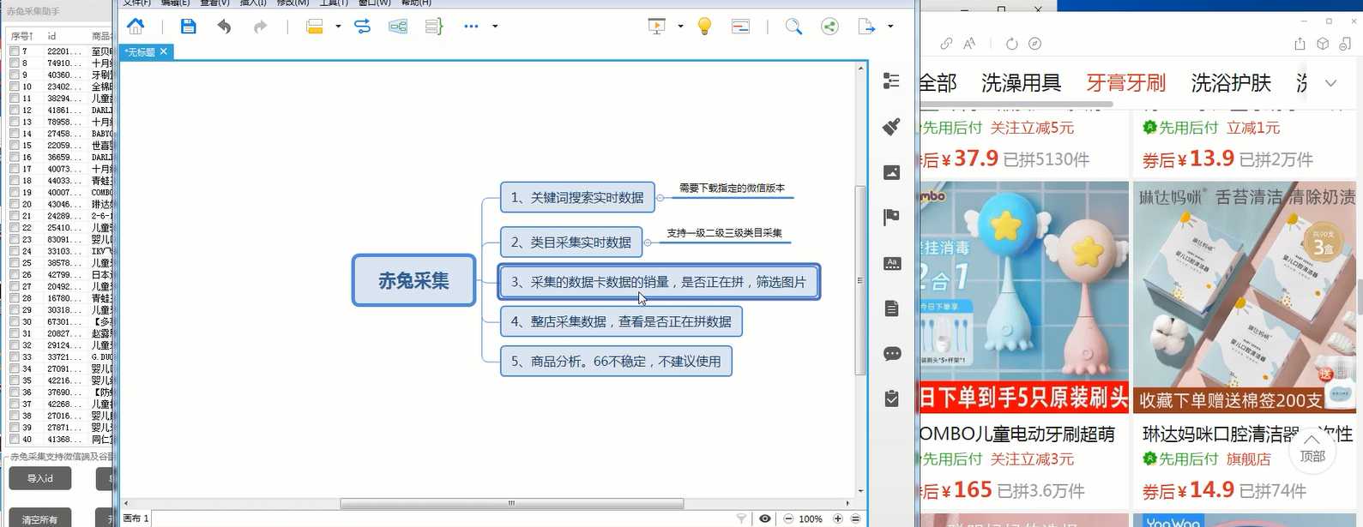Open the zoom options menu beside 100%

tap(855, 518)
